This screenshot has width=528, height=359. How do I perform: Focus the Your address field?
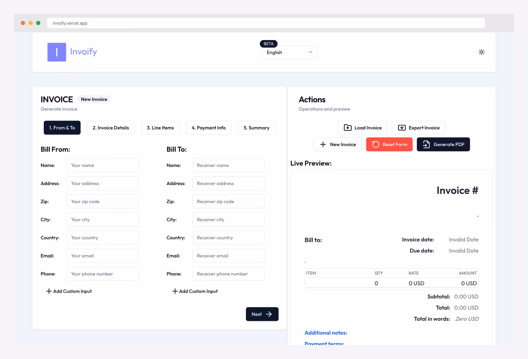click(x=103, y=183)
